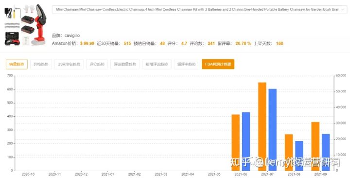The height and width of the screenshot is (178, 350).
Task: Switch to the 价格趋势 tab
Action: (41, 64)
